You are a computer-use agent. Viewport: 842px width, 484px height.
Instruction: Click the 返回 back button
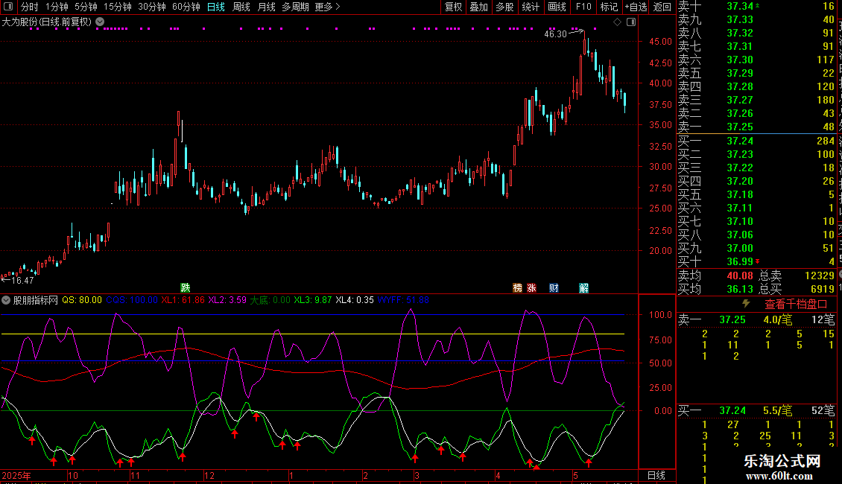coord(662,7)
